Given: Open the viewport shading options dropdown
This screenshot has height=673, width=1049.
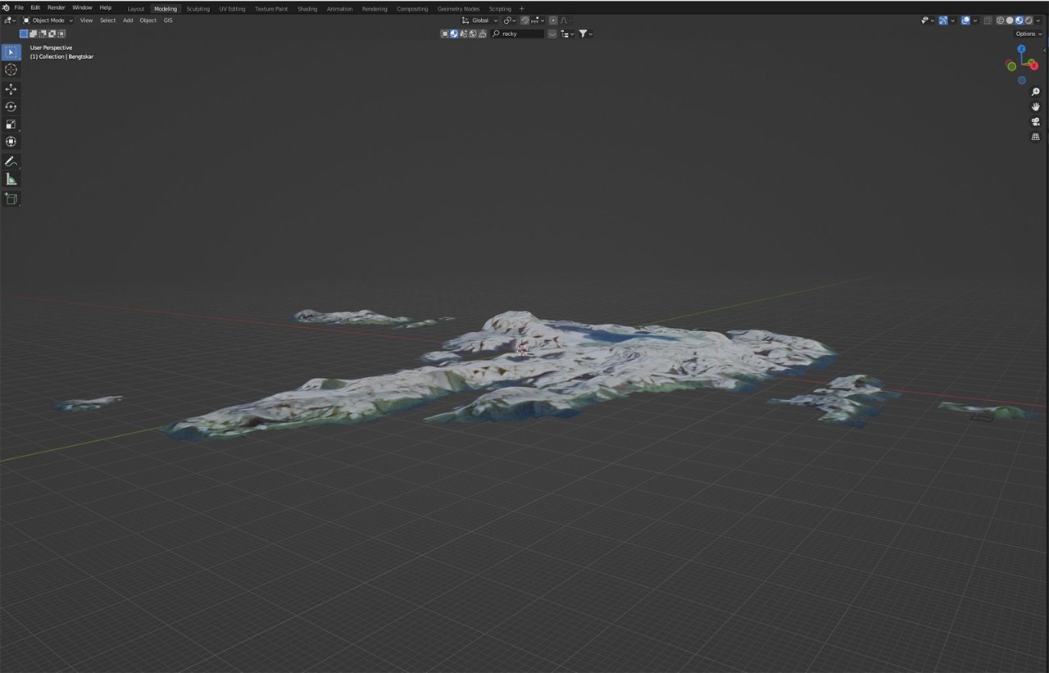Looking at the screenshot, I should (x=1038, y=20).
